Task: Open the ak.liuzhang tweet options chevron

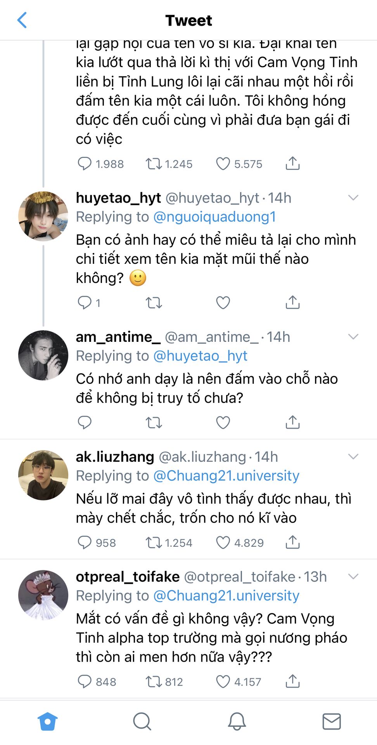Action: (x=353, y=457)
